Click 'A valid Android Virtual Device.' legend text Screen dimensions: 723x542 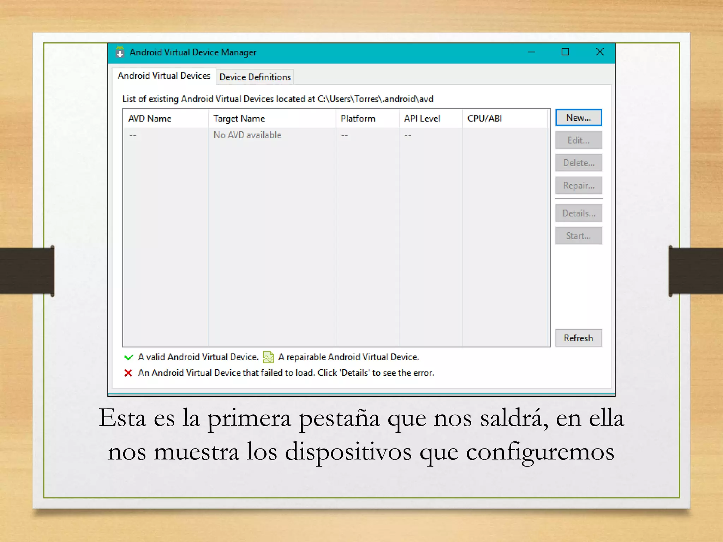[198, 357]
